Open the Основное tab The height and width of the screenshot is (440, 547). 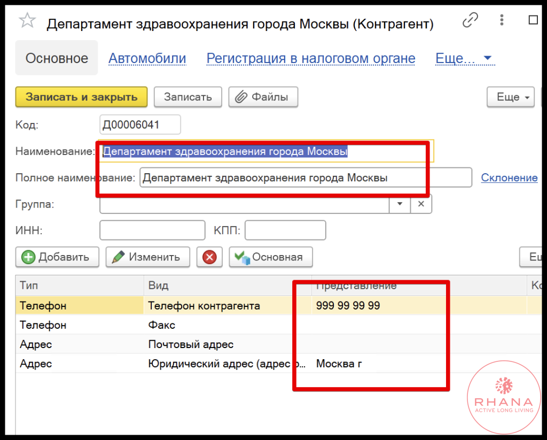pos(57,58)
